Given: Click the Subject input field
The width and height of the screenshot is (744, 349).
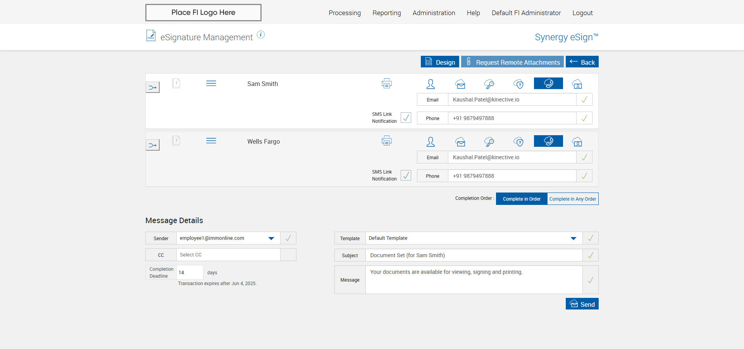Looking at the screenshot, I should click(474, 255).
